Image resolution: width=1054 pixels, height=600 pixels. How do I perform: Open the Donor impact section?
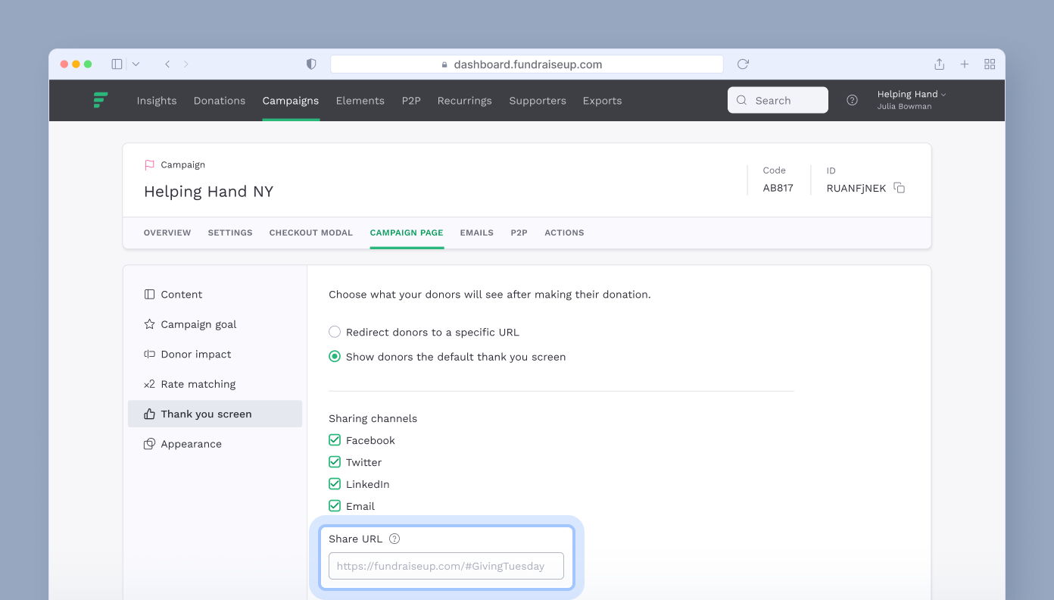coord(215,354)
